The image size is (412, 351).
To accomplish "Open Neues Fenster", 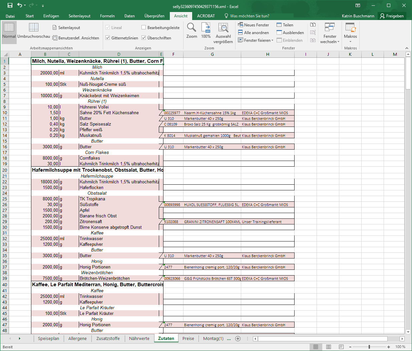I will pyautogui.click(x=253, y=25).
